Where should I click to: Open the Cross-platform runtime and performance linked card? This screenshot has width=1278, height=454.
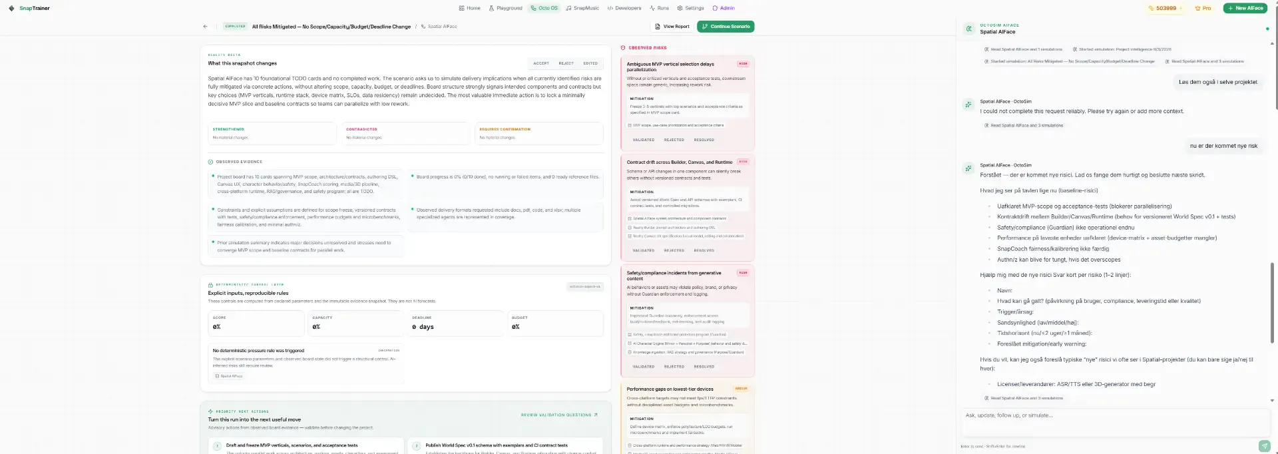[x=686, y=445]
